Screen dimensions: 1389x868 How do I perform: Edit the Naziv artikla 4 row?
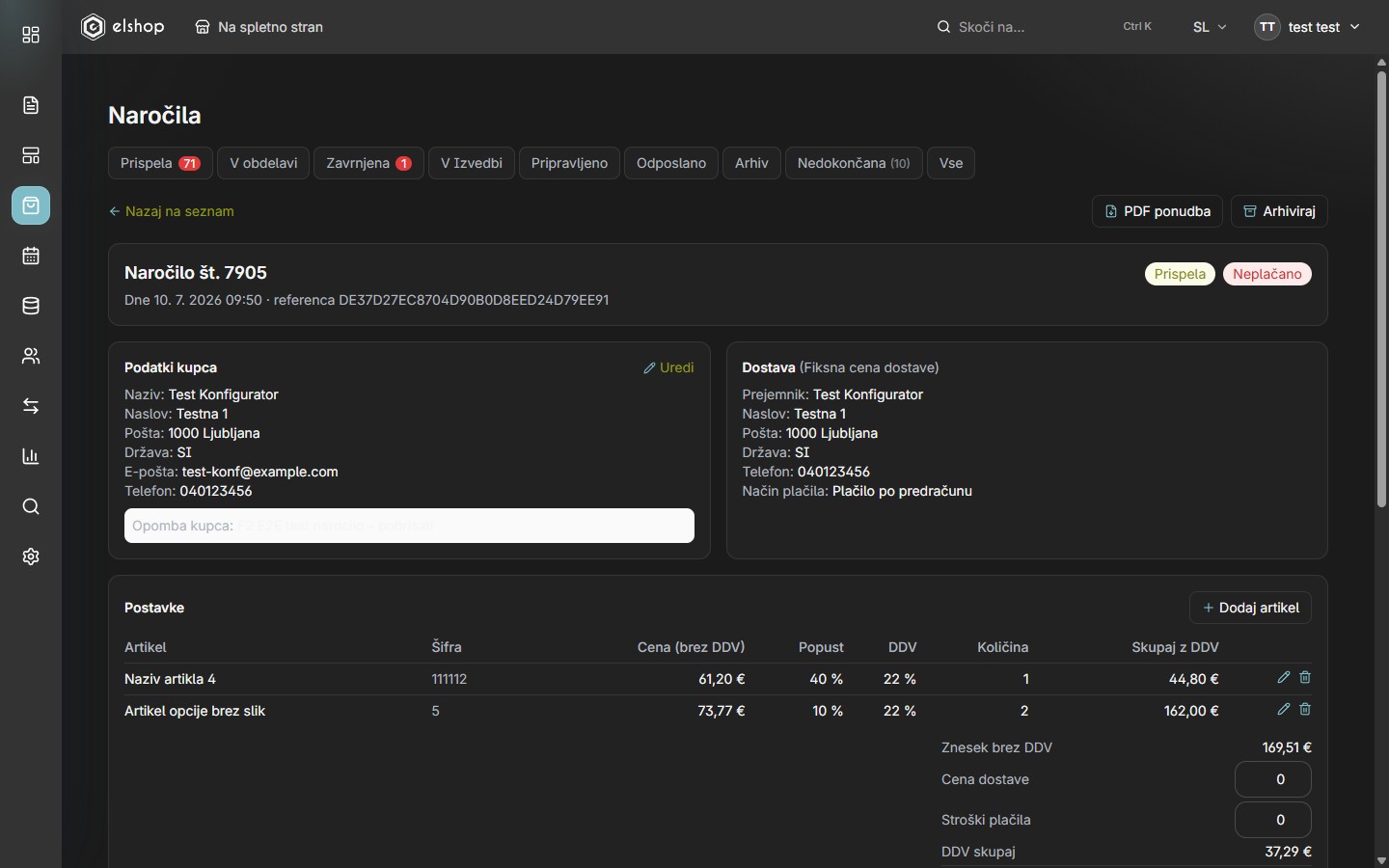(x=1284, y=678)
